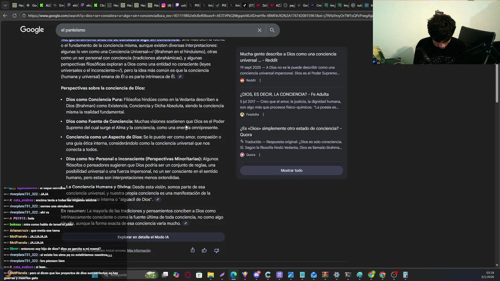
Task: Open Windows Settings gear in taskbar
Action: pyautogui.click(x=337, y=275)
